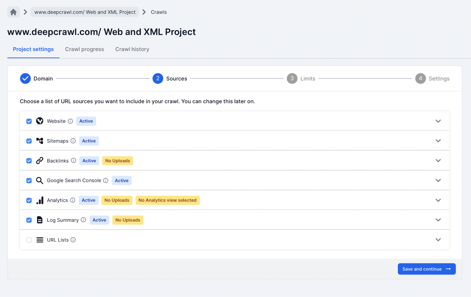This screenshot has width=471, height=297.
Task: Uncheck the Website source checkbox
Action: [29, 121]
